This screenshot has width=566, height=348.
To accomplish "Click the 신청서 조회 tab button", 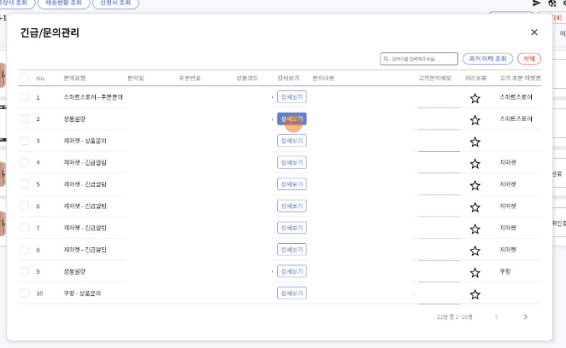I will pos(139,3).
